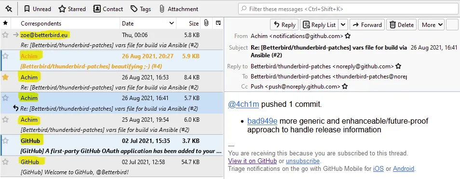Toggle the Contact quick filter
The height and width of the screenshot is (179, 460).
click(108, 9)
